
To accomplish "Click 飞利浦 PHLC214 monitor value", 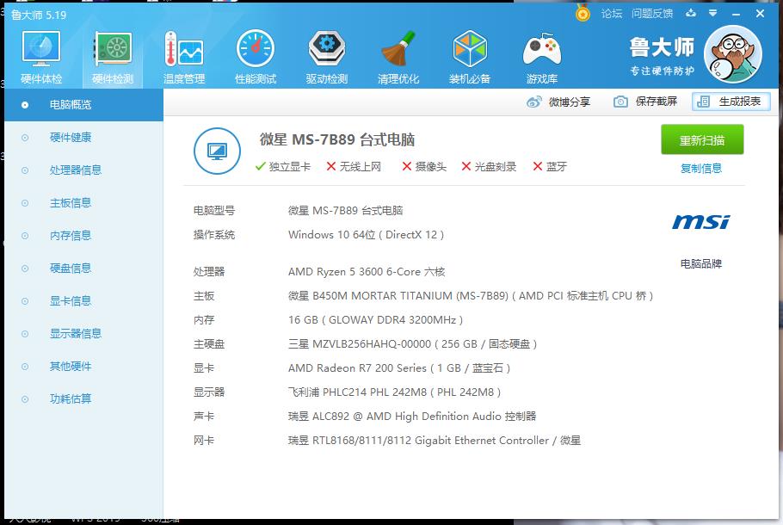I will pyautogui.click(x=394, y=392).
